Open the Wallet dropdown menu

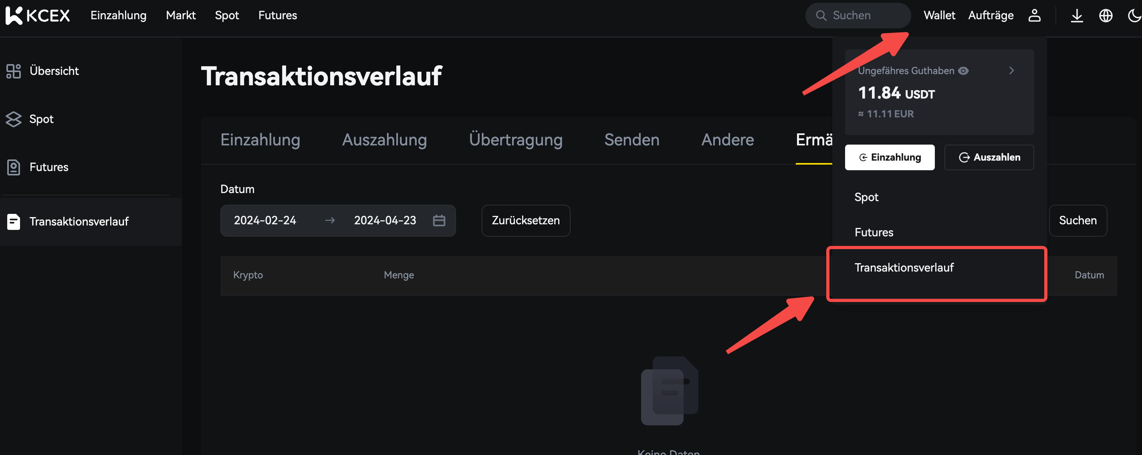[x=939, y=16]
